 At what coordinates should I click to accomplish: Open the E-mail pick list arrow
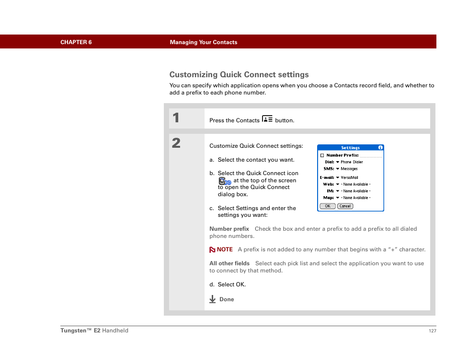[338, 177]
